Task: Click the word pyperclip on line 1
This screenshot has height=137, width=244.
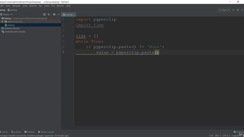Action: [105, 19]
